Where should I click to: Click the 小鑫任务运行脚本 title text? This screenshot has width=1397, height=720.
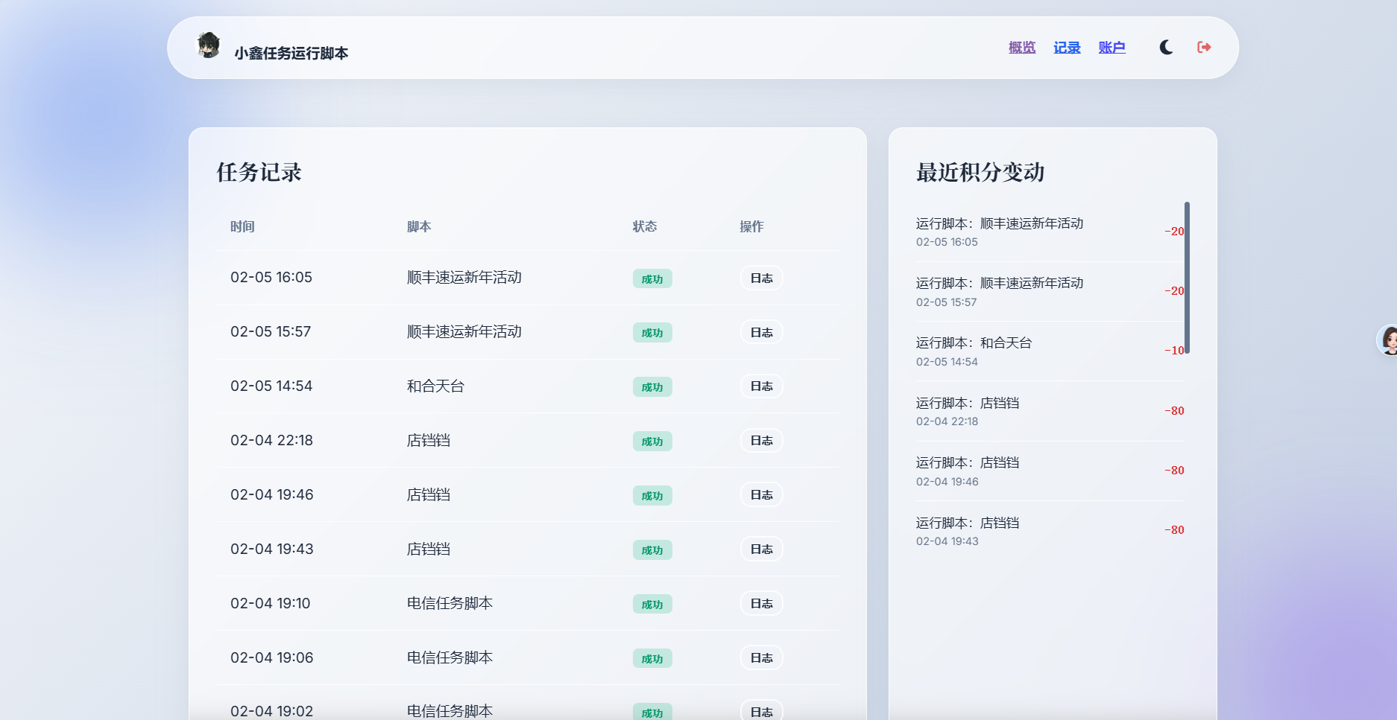point(291,52)
